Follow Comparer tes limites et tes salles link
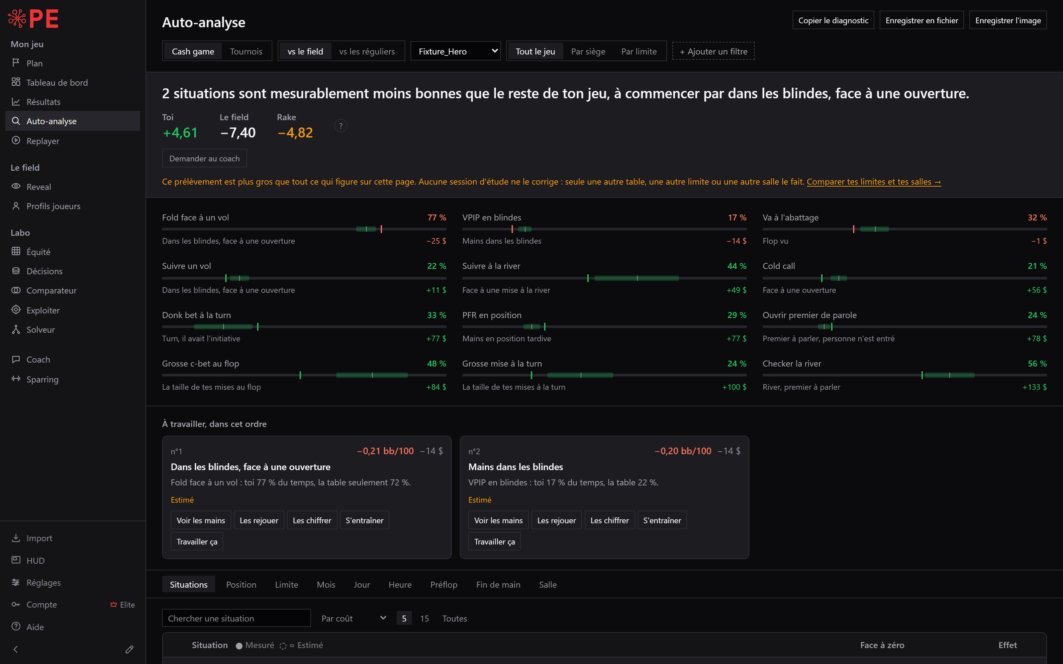The image size is (1063, 664). tap(874, 181)
